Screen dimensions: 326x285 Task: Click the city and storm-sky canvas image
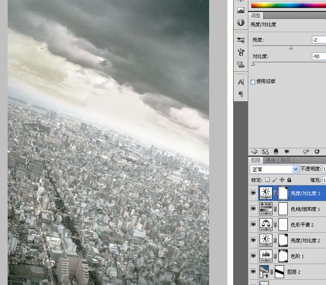108,142
